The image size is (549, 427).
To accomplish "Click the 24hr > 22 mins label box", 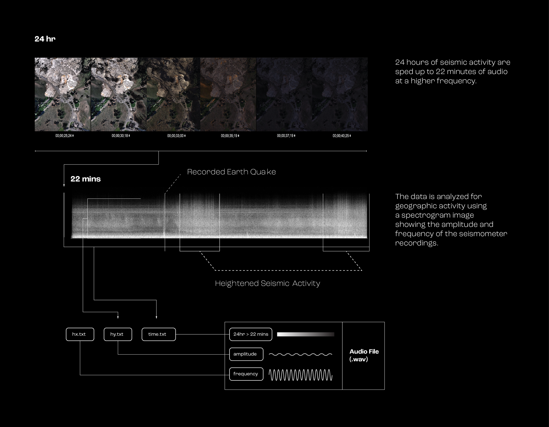I will (x=251, y=334).
